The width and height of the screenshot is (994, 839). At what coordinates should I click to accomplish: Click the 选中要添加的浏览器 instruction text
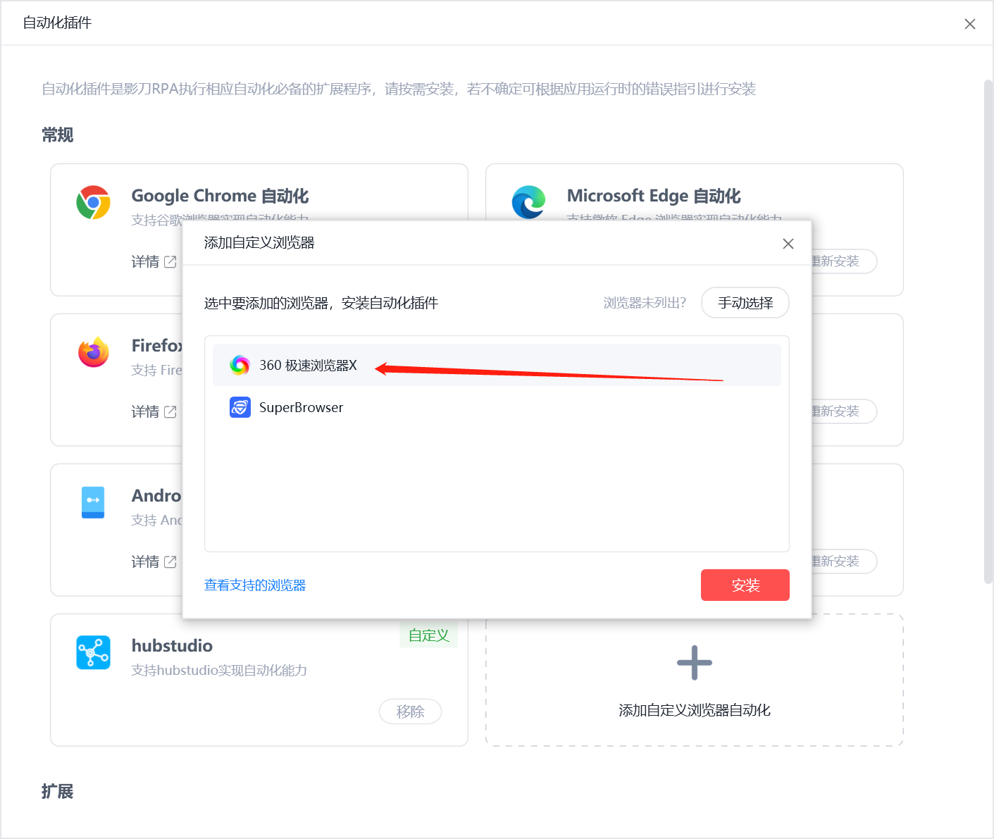321,303
